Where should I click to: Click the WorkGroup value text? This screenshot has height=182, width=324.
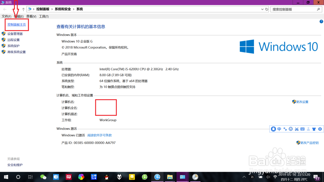point(108,120)
